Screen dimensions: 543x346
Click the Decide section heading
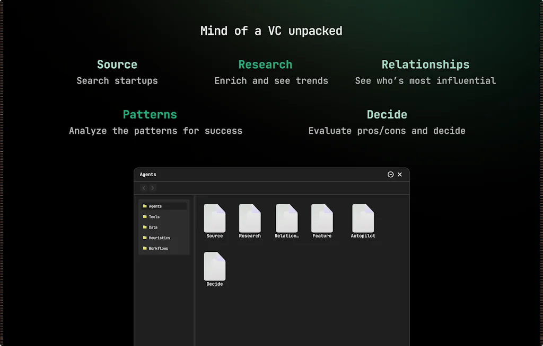[387, 114]
